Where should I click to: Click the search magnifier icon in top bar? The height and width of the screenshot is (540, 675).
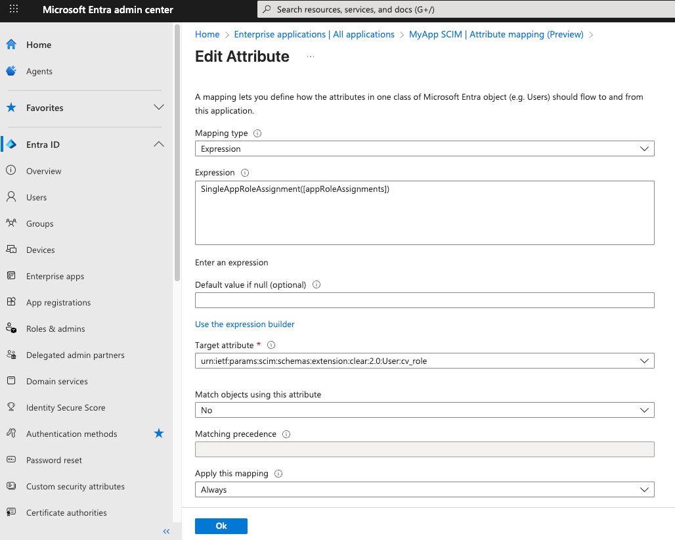tap(267, 9)
